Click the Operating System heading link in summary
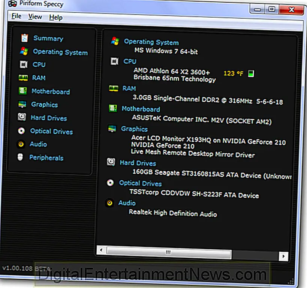307x288 pixels. tap(151, 42)
